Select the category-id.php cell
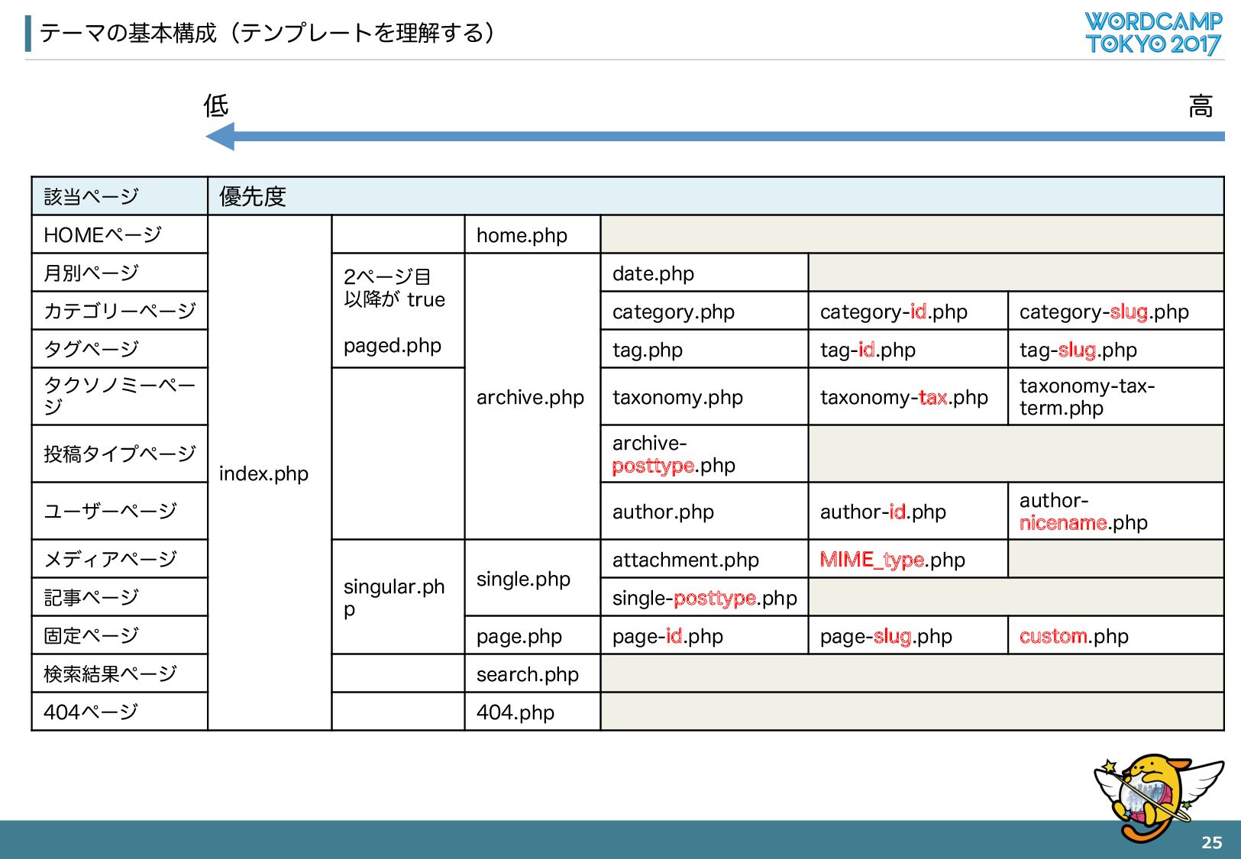 click(908, 311)
